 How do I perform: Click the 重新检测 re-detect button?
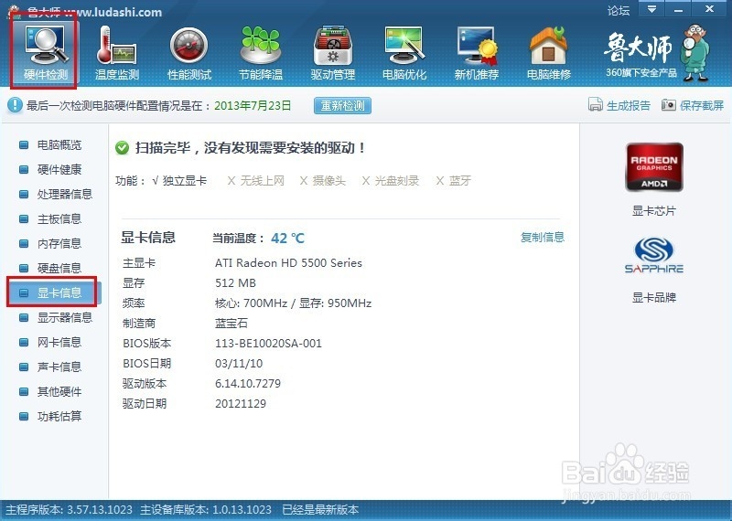342,105
